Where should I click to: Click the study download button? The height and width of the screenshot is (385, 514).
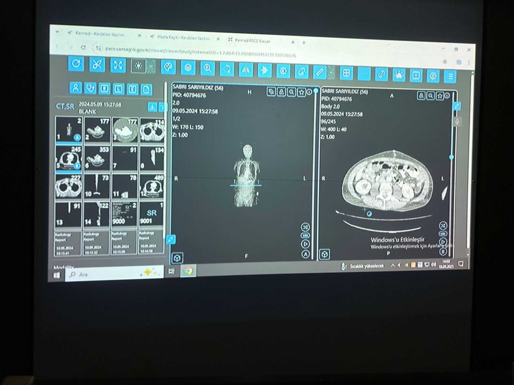(x=153, y=107)
